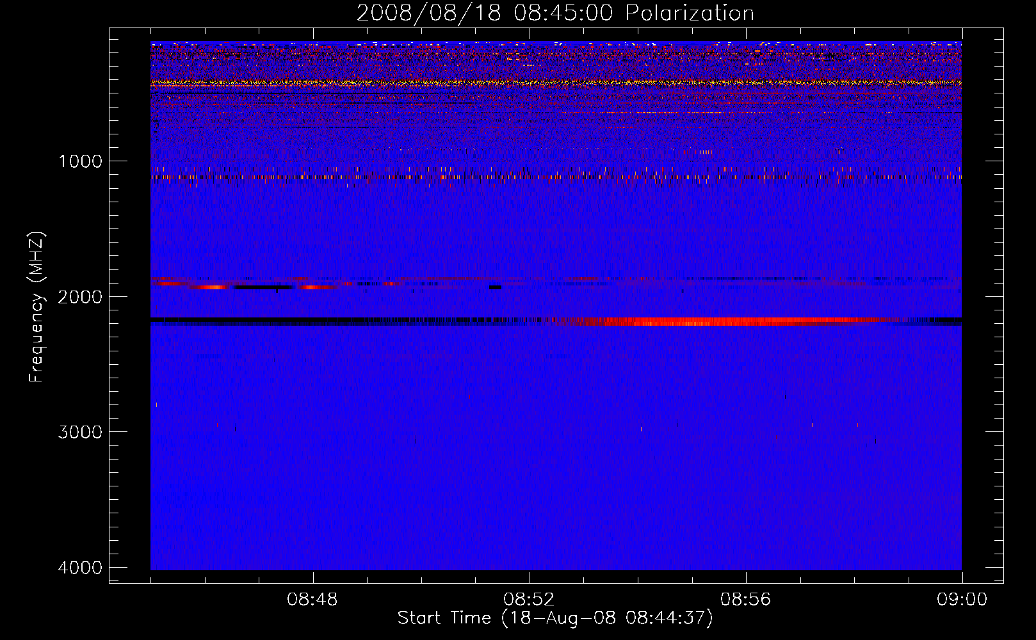Click the 08:52 time tick label
Screen dimensions: 1036x640
click(530, 600)
